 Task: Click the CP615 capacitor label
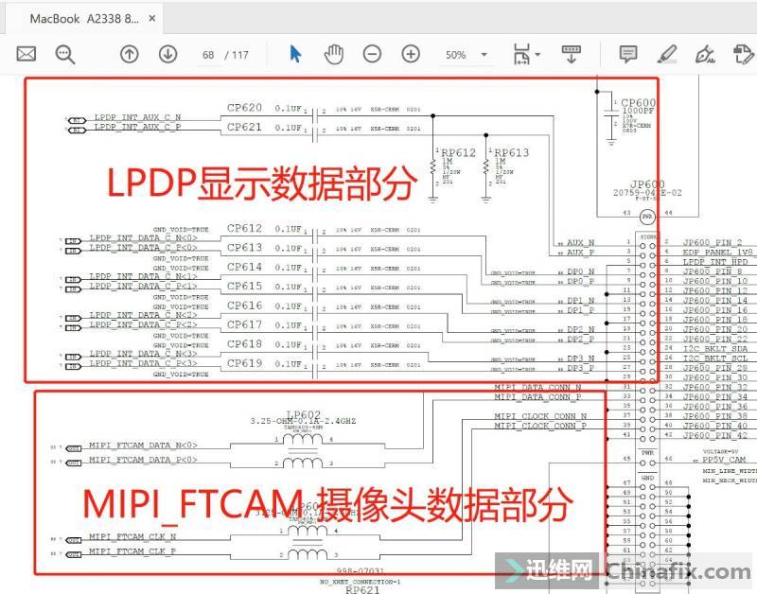pyautogui.click(x=244, y=287)
